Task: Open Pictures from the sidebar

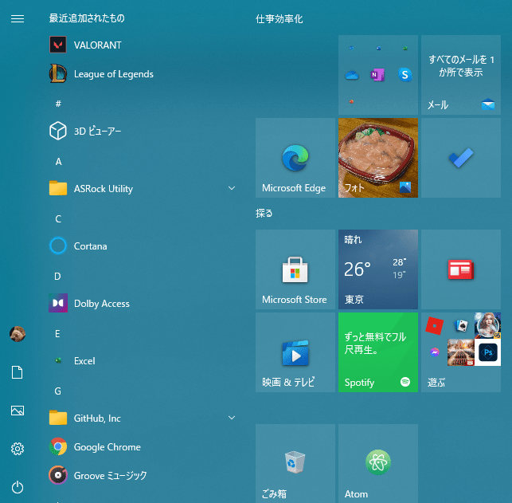Action: (18, 411)
